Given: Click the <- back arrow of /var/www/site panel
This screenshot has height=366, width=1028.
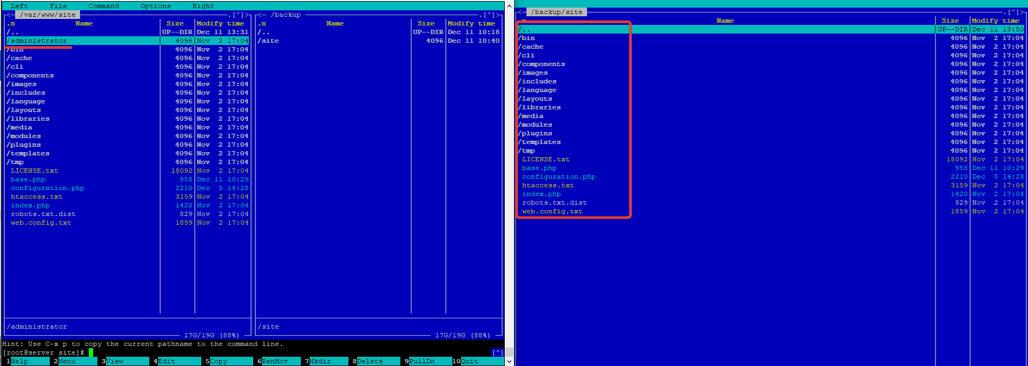Looking at the screenshot, I should click(10, 15).
